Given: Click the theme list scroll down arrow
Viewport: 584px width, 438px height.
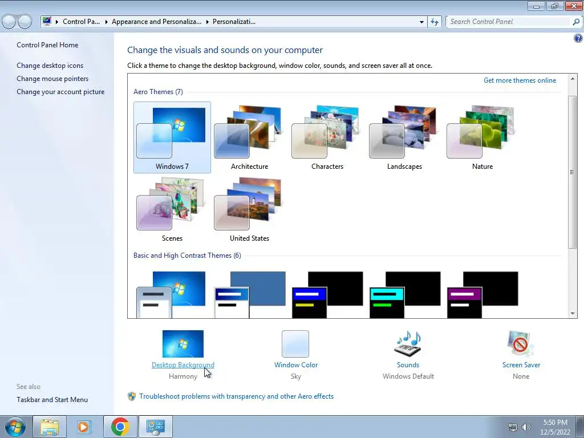Looking at the screenshot, I should pos(573,314).
